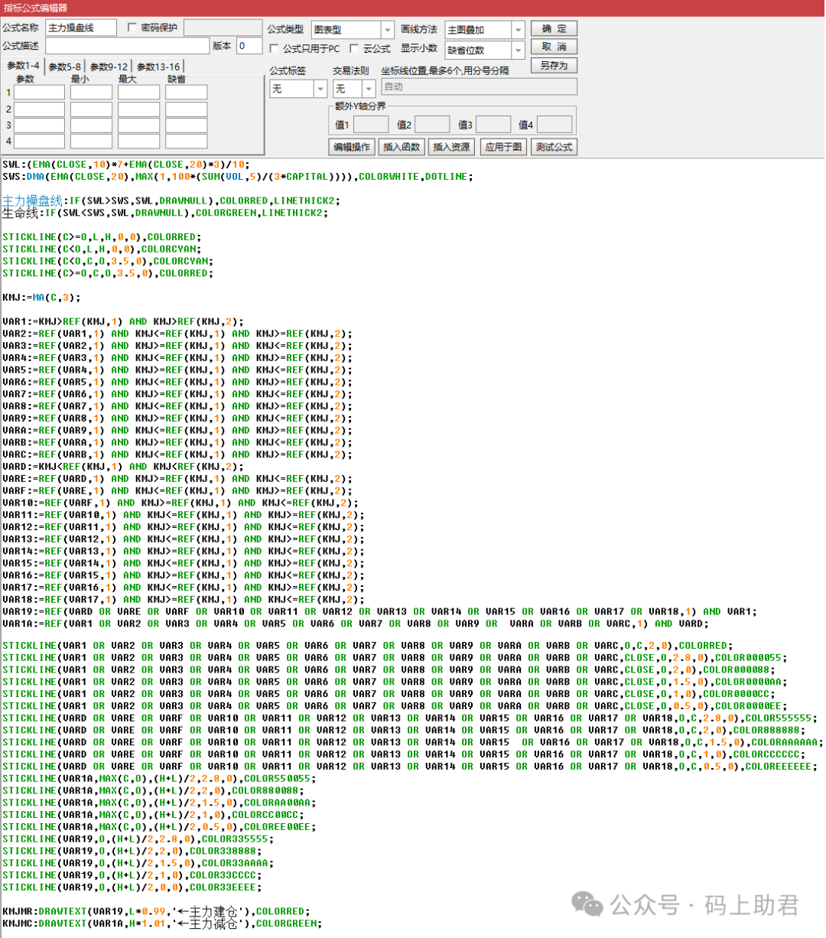Toggle the 云公式 checkbox
826x938 pixels.
(354, 48)
